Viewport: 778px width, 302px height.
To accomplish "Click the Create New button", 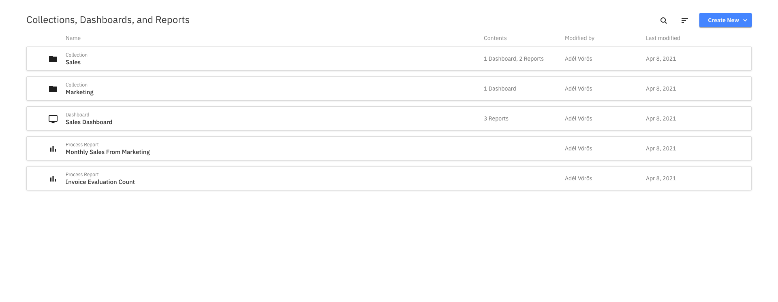I will click(x=725, y=20).
